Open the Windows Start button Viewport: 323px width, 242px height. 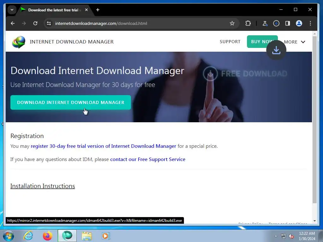coord(8,236)
